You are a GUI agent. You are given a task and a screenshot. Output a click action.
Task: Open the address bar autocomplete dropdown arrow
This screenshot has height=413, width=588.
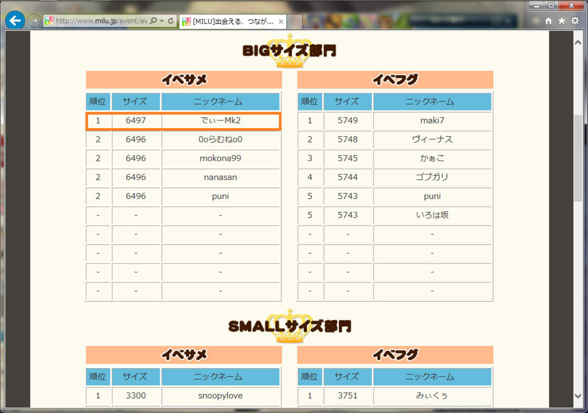(x=162, y=21)
